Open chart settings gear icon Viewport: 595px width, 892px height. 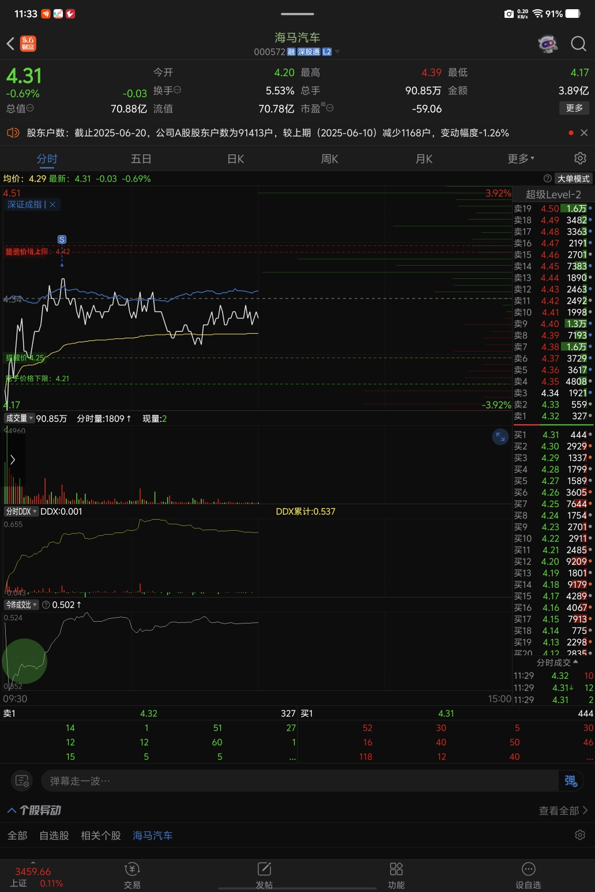click(580, 158)
